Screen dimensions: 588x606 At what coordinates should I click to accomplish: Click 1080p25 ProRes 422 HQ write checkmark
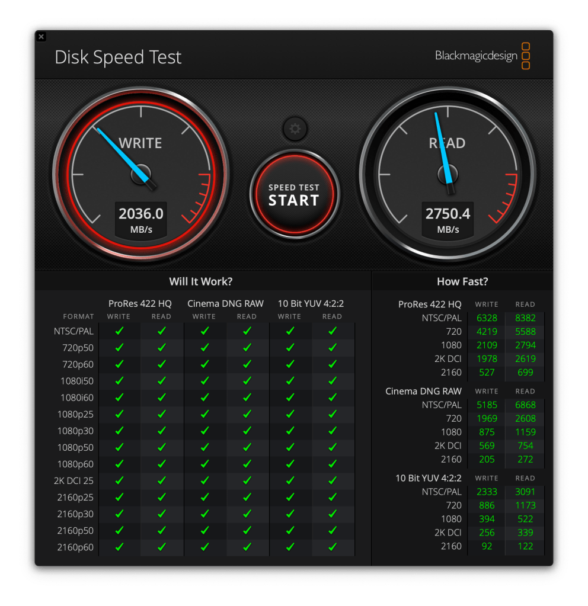coord(120,414)
